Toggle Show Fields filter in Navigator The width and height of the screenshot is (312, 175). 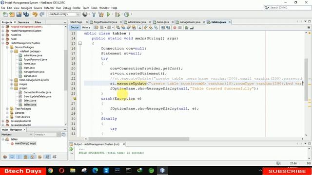point(12,157)
